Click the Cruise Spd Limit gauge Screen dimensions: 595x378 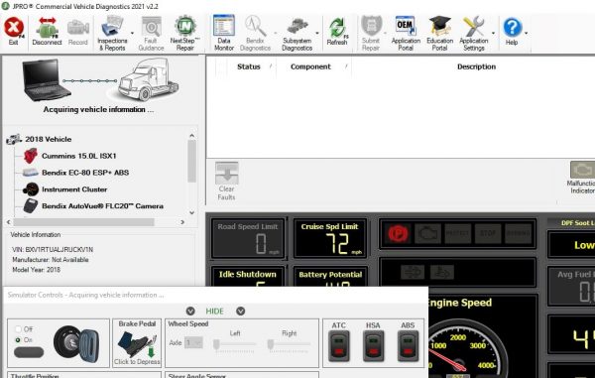point(330,238)
